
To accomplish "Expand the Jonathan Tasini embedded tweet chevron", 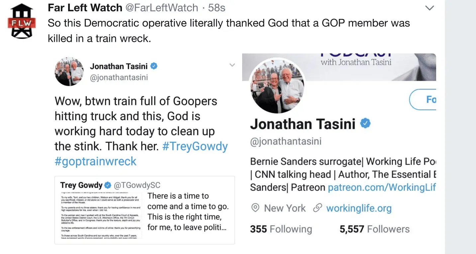I will [232, 65].
